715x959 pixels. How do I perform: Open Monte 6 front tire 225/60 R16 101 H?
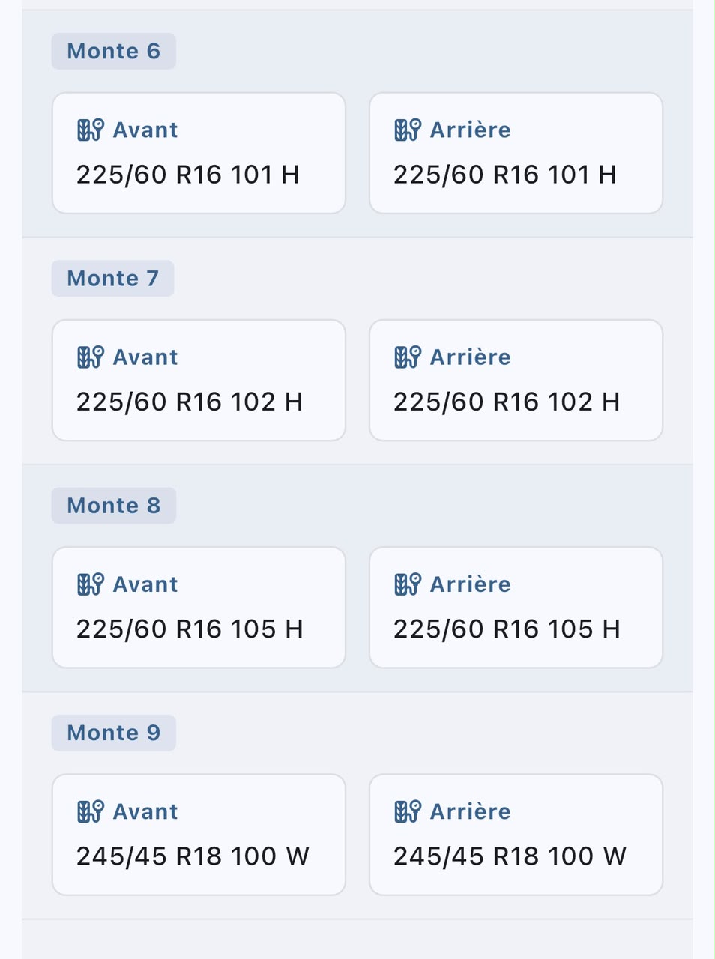(187, 175)
